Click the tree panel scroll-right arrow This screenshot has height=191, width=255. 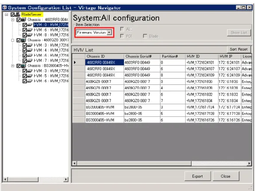(x=66, y=179)
